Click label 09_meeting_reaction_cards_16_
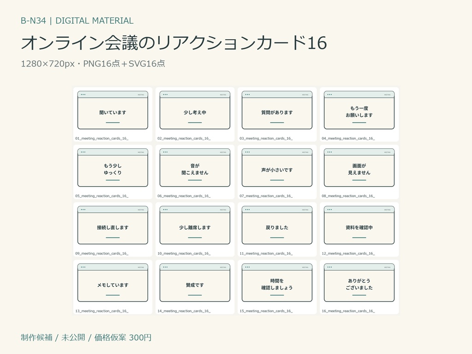This screenshot has width=472, height=354. coord(102,254)
